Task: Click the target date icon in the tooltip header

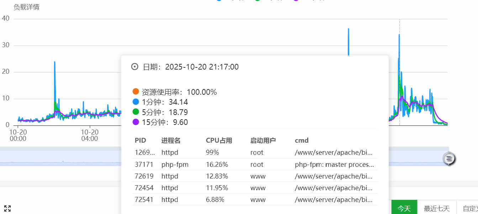Action: [134, 66]
